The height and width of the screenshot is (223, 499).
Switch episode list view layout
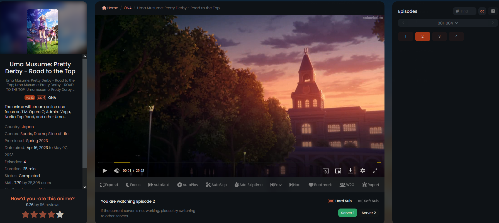point(493,11)
